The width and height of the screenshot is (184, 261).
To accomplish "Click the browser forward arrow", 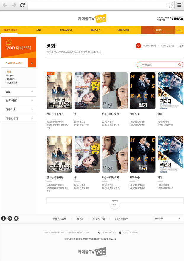I will pos(14,5).
